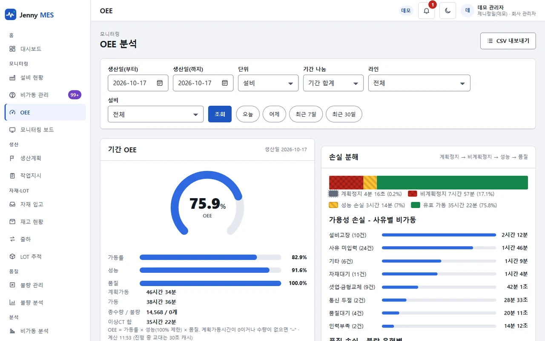Open the 라인 dropdown showing 전체
Screen dimensions: 545x341
click(x=419, y=83)
